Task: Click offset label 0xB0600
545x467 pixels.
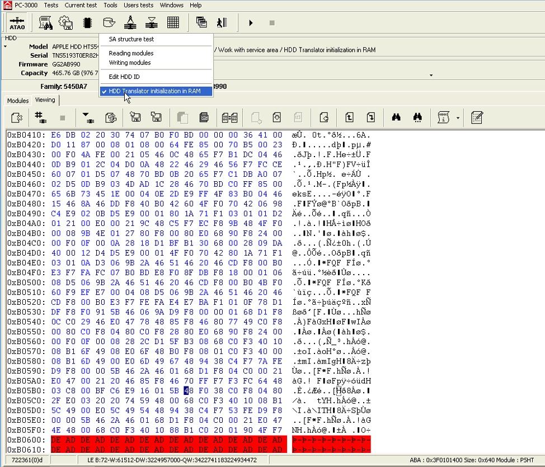Action: pos(26,440)
